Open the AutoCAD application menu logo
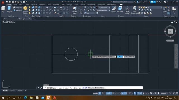The height and width of the screenshot is (100, 179). (x=3, y=2)
